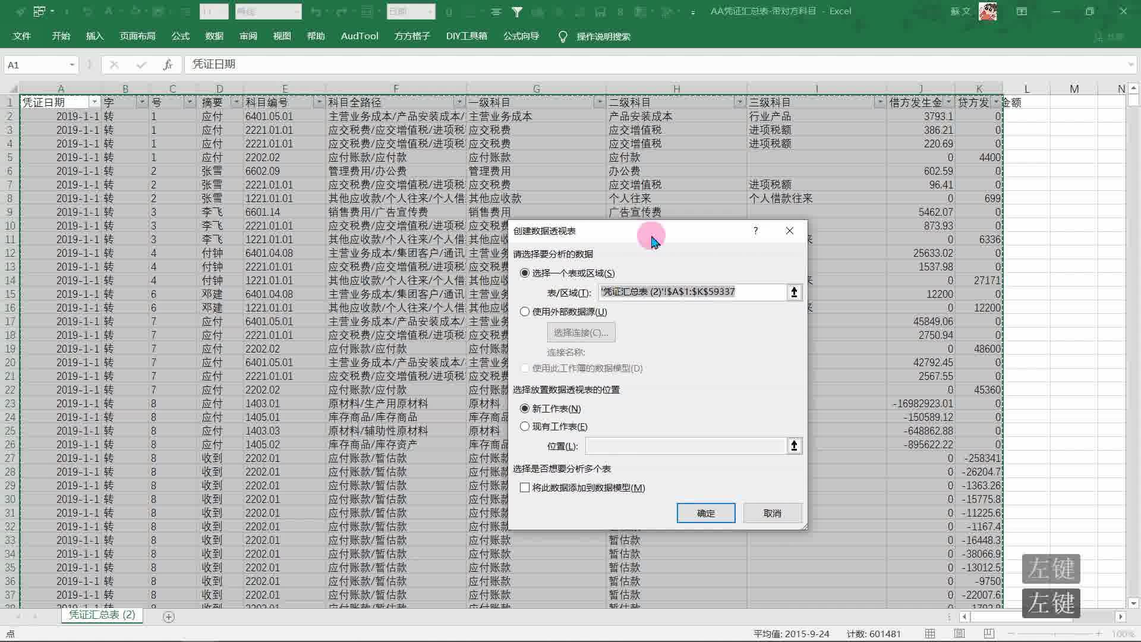
Task: Add a new sheet with plus icon
Action: click(x=169, y=617)
